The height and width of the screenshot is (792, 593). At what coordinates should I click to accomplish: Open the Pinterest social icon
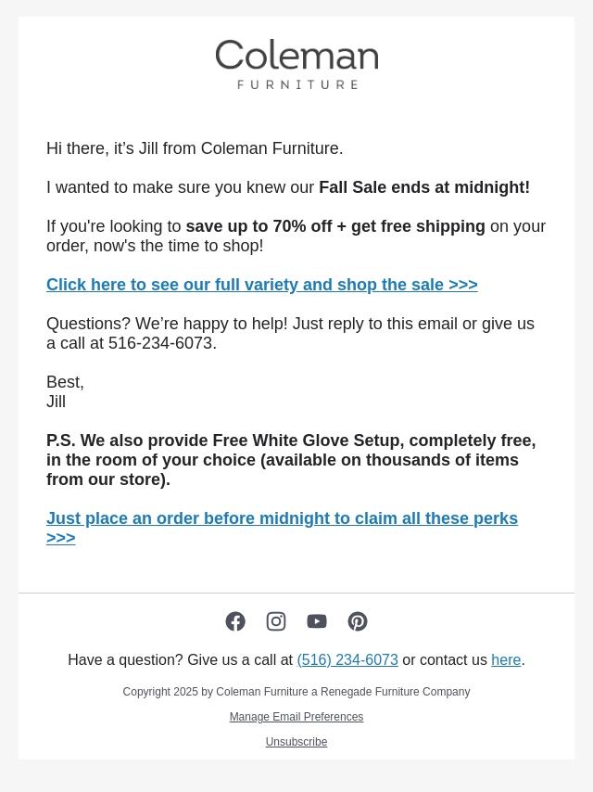click(358, 621)
